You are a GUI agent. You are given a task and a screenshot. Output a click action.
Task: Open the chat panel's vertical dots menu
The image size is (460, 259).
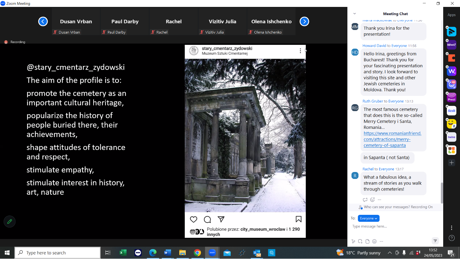451,228
